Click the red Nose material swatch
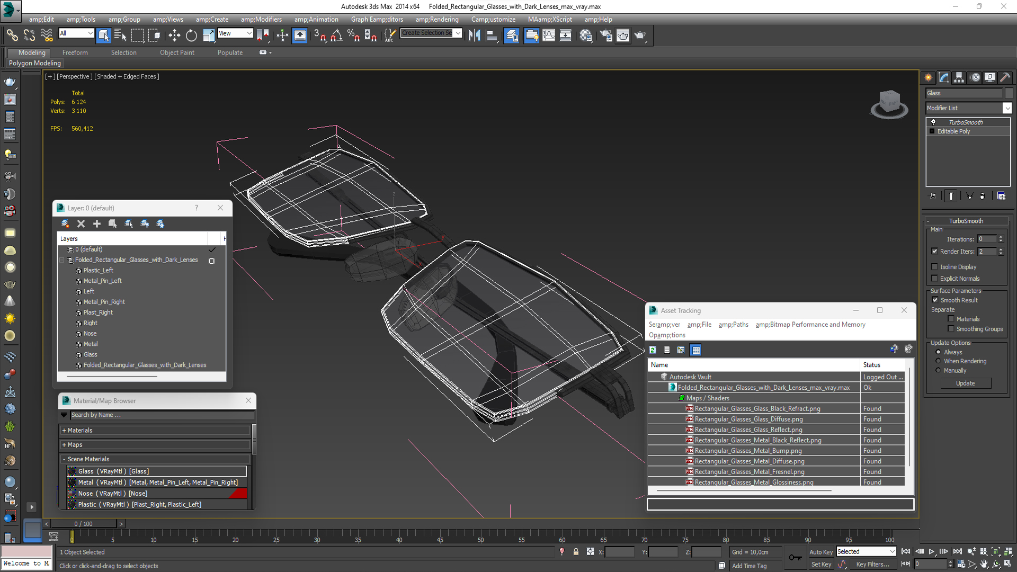Screen dimensions: 1017x572 238,494
